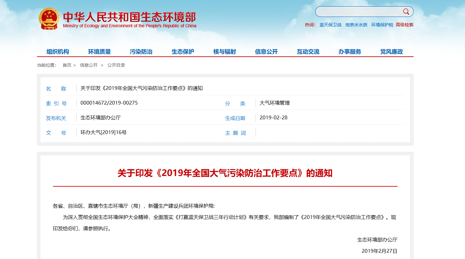The image size is (465, 259).
Task: Click the index number 000014672/2019-00275
Action: (109, 103)
